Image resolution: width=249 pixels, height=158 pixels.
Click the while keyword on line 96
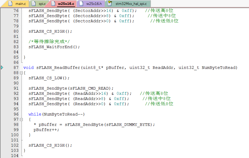[35, 114]
